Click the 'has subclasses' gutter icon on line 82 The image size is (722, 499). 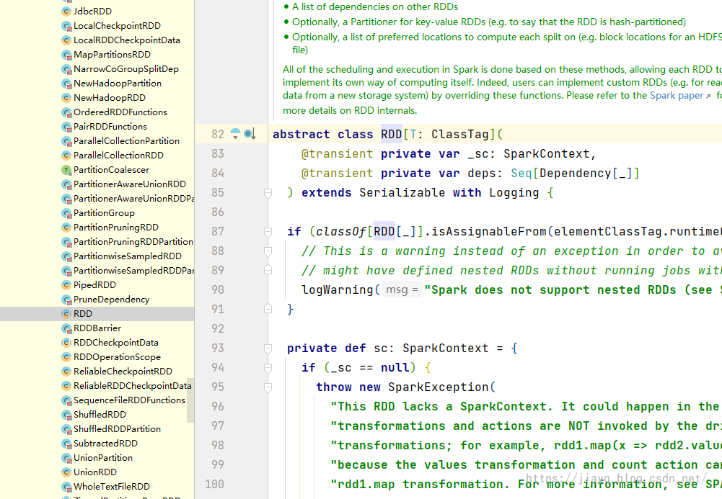[x=235, y=134]
